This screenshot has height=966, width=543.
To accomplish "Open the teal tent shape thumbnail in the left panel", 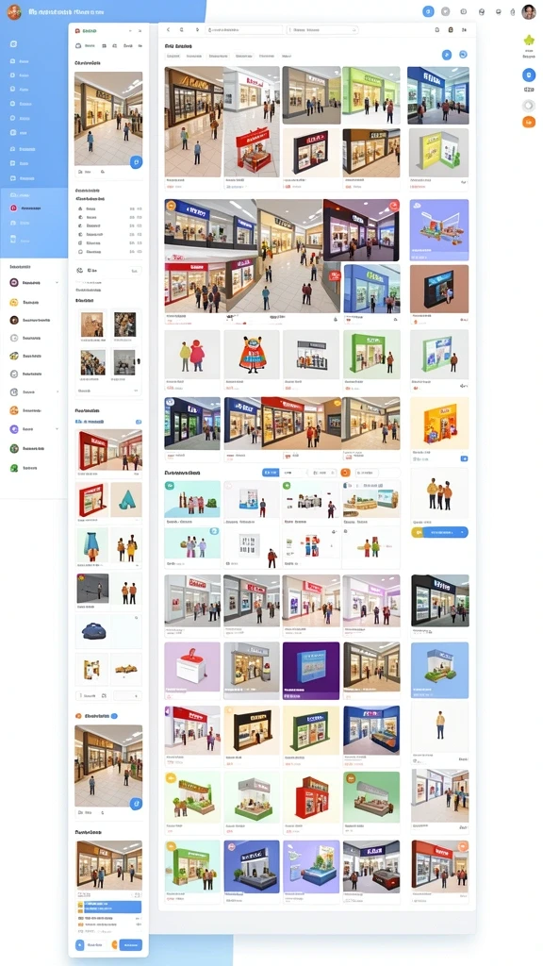I will pyautogui.click(x=125, y=500).
